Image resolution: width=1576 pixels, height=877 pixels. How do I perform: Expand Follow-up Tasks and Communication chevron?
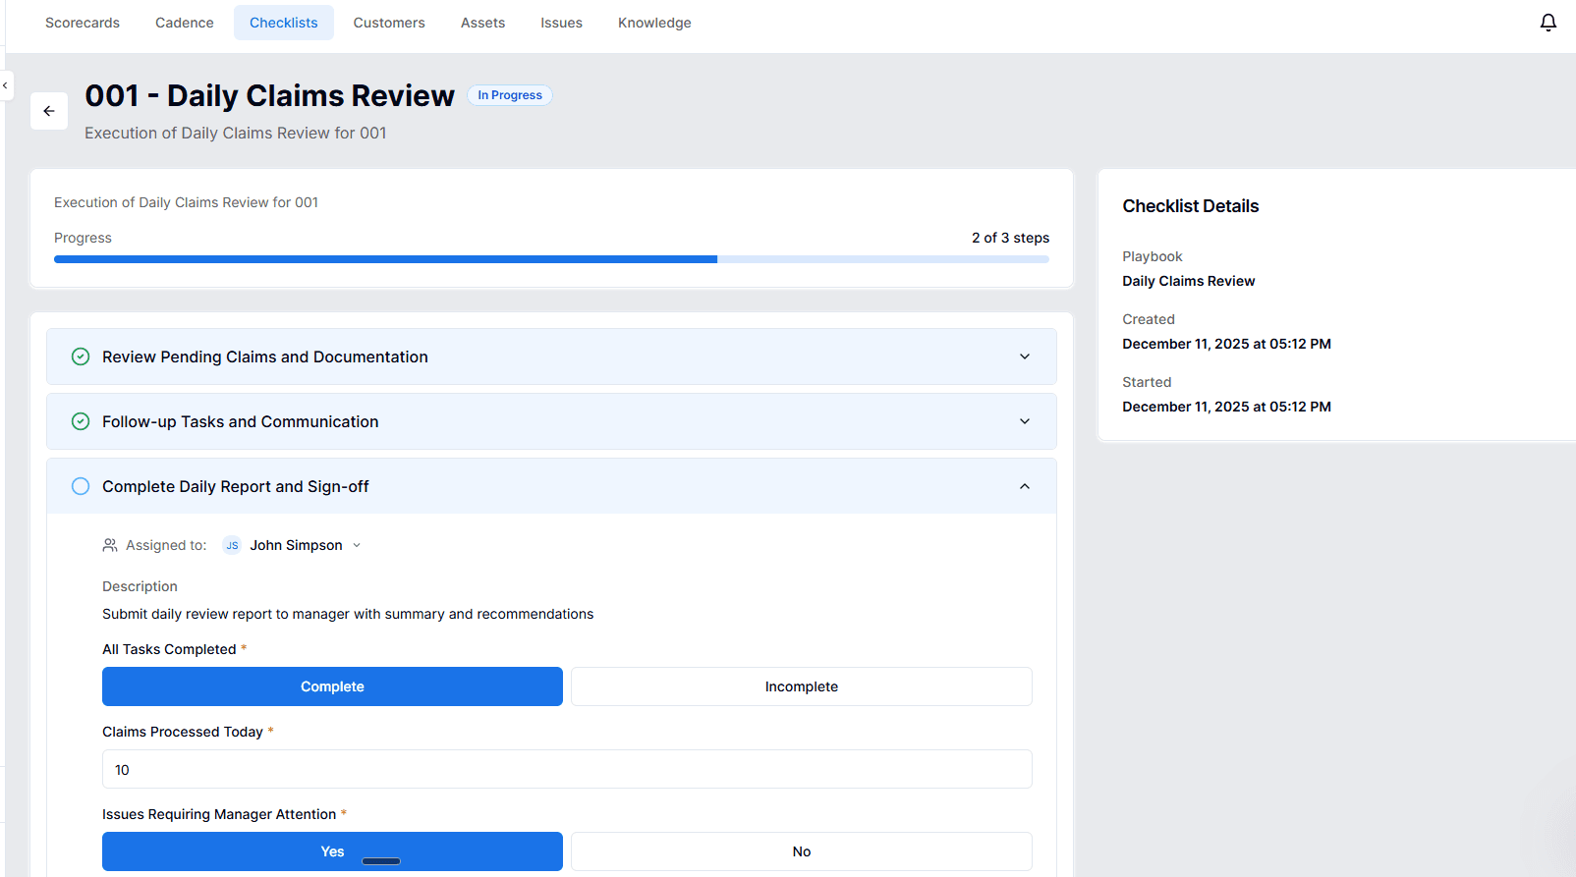(1025, 421)
